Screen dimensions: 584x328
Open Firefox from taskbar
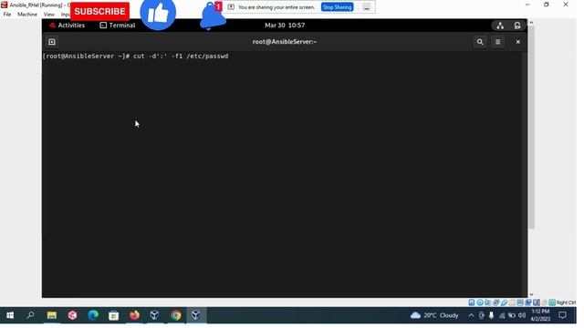[134, 315]
